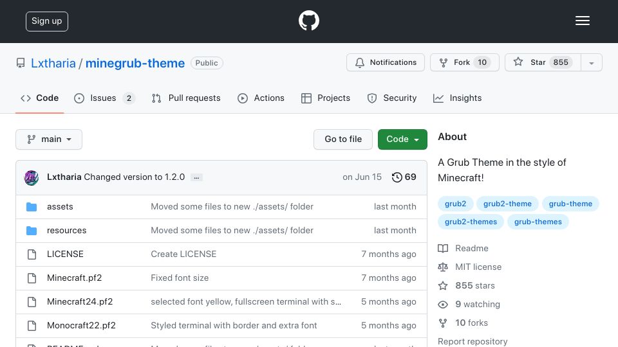The image size is (618, 347).
Task: Expand commit details ellipsis button
Action: pos(196,177)
